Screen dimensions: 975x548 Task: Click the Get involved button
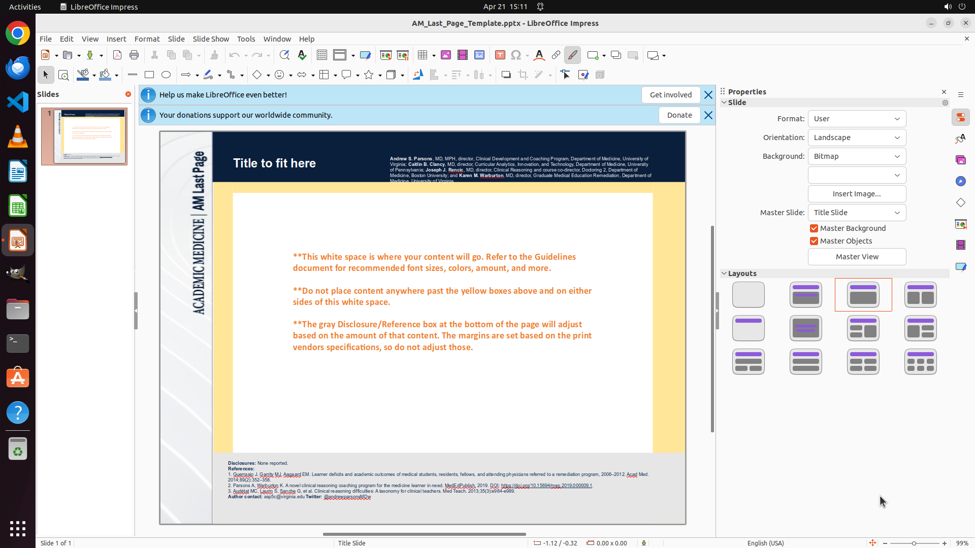670,95
